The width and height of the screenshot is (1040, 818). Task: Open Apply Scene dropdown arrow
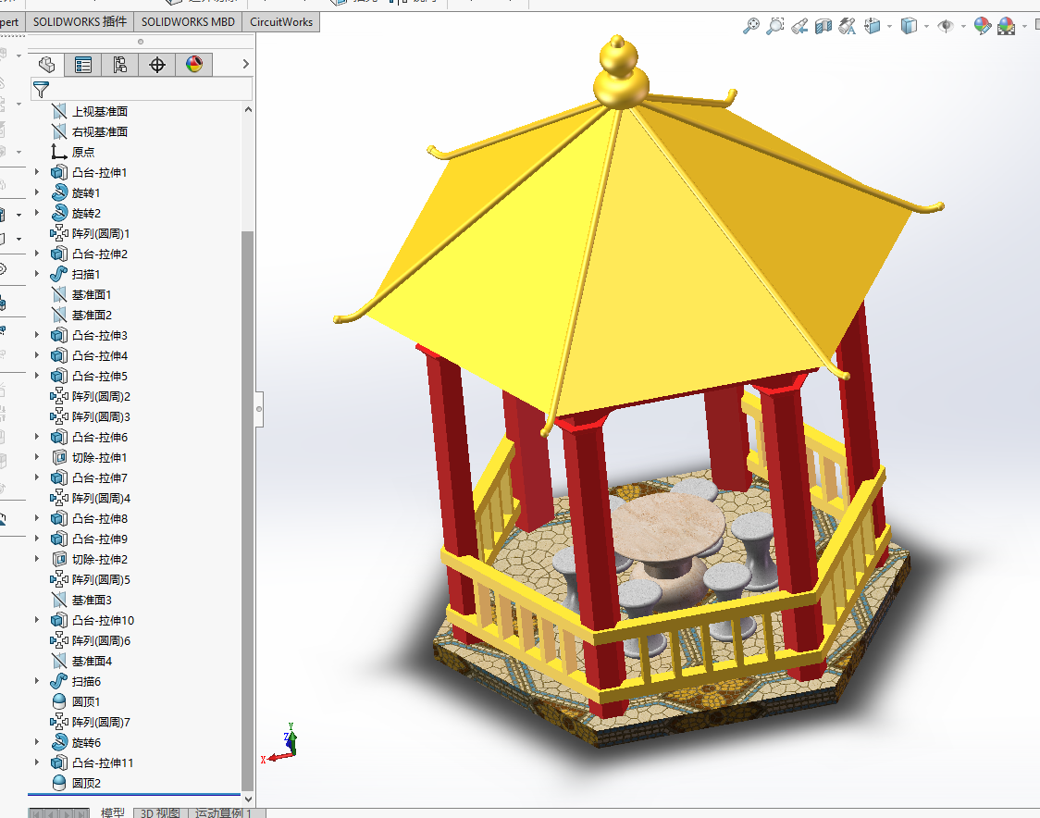(1024, 27)
